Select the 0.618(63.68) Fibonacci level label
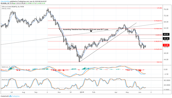 pos(158,29)
